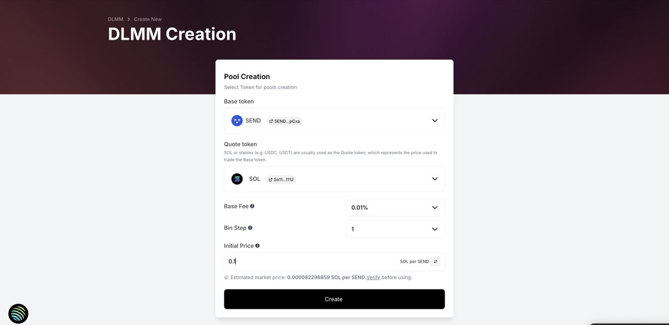Open the SEND...pCxa address external link

[x=285, y=121]
